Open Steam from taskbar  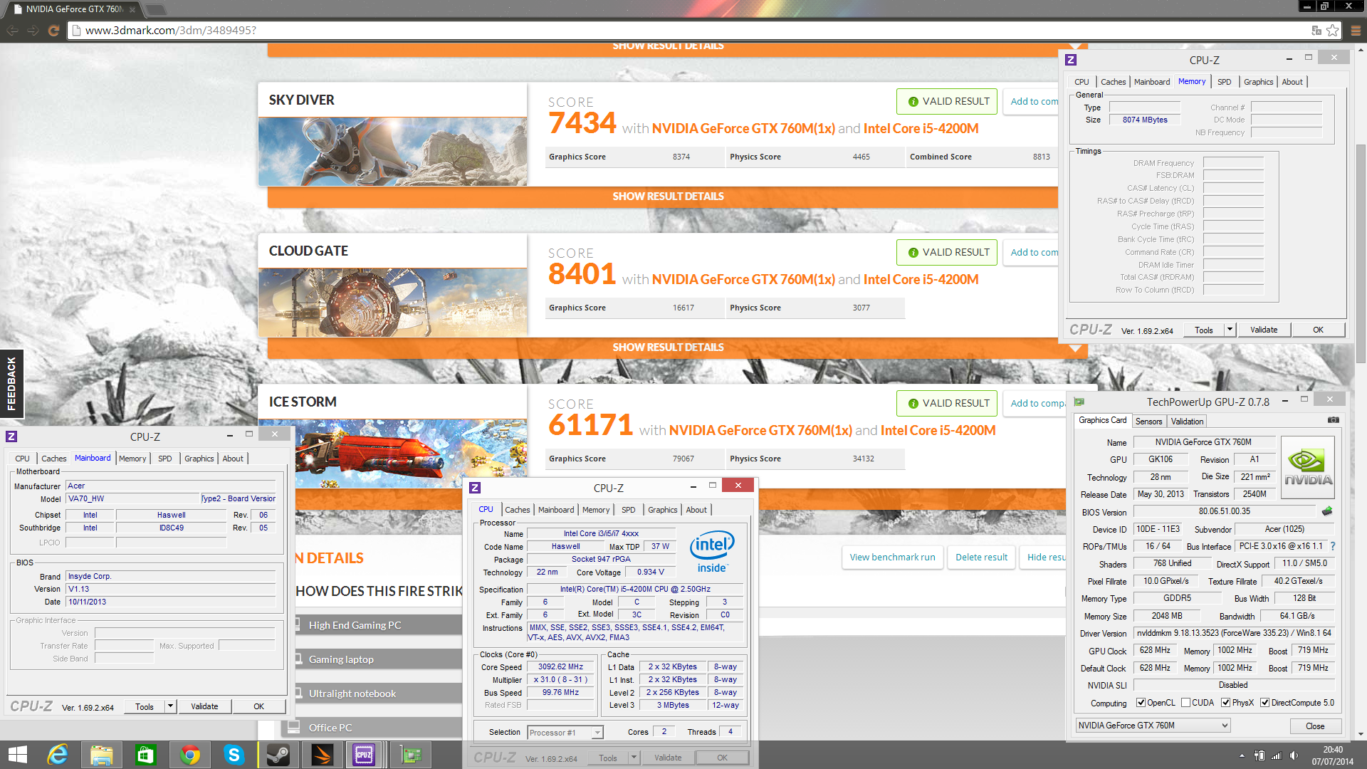[278, 755]
